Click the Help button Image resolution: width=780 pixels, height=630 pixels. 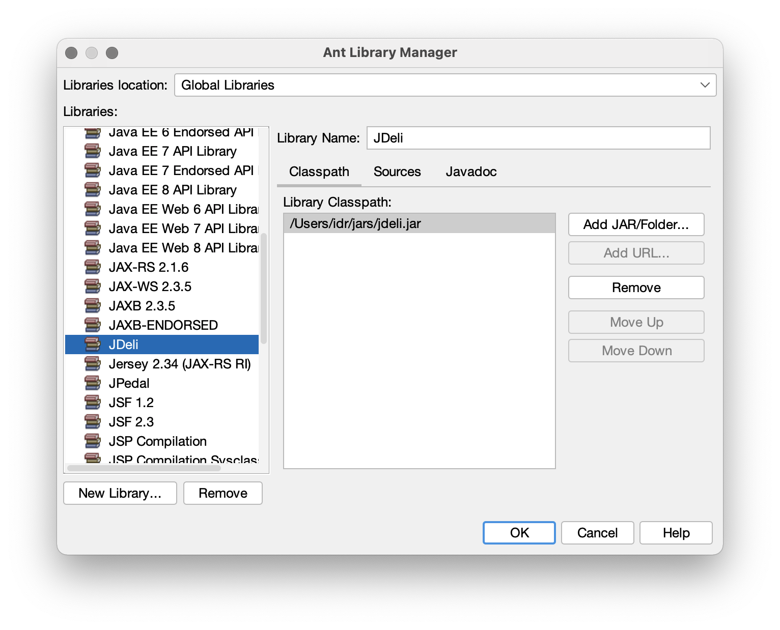676,533
